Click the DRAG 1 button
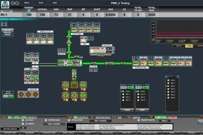 coord(165,121)
